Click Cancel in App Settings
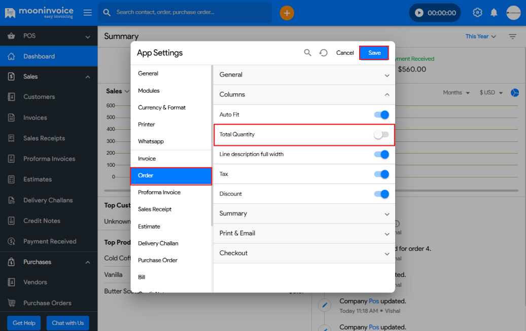526x331 pixels. [345, 53]
